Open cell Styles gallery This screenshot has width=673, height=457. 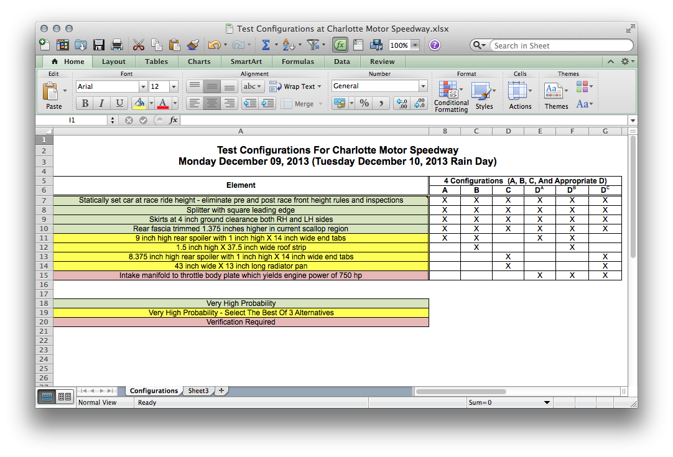point(484,96)
